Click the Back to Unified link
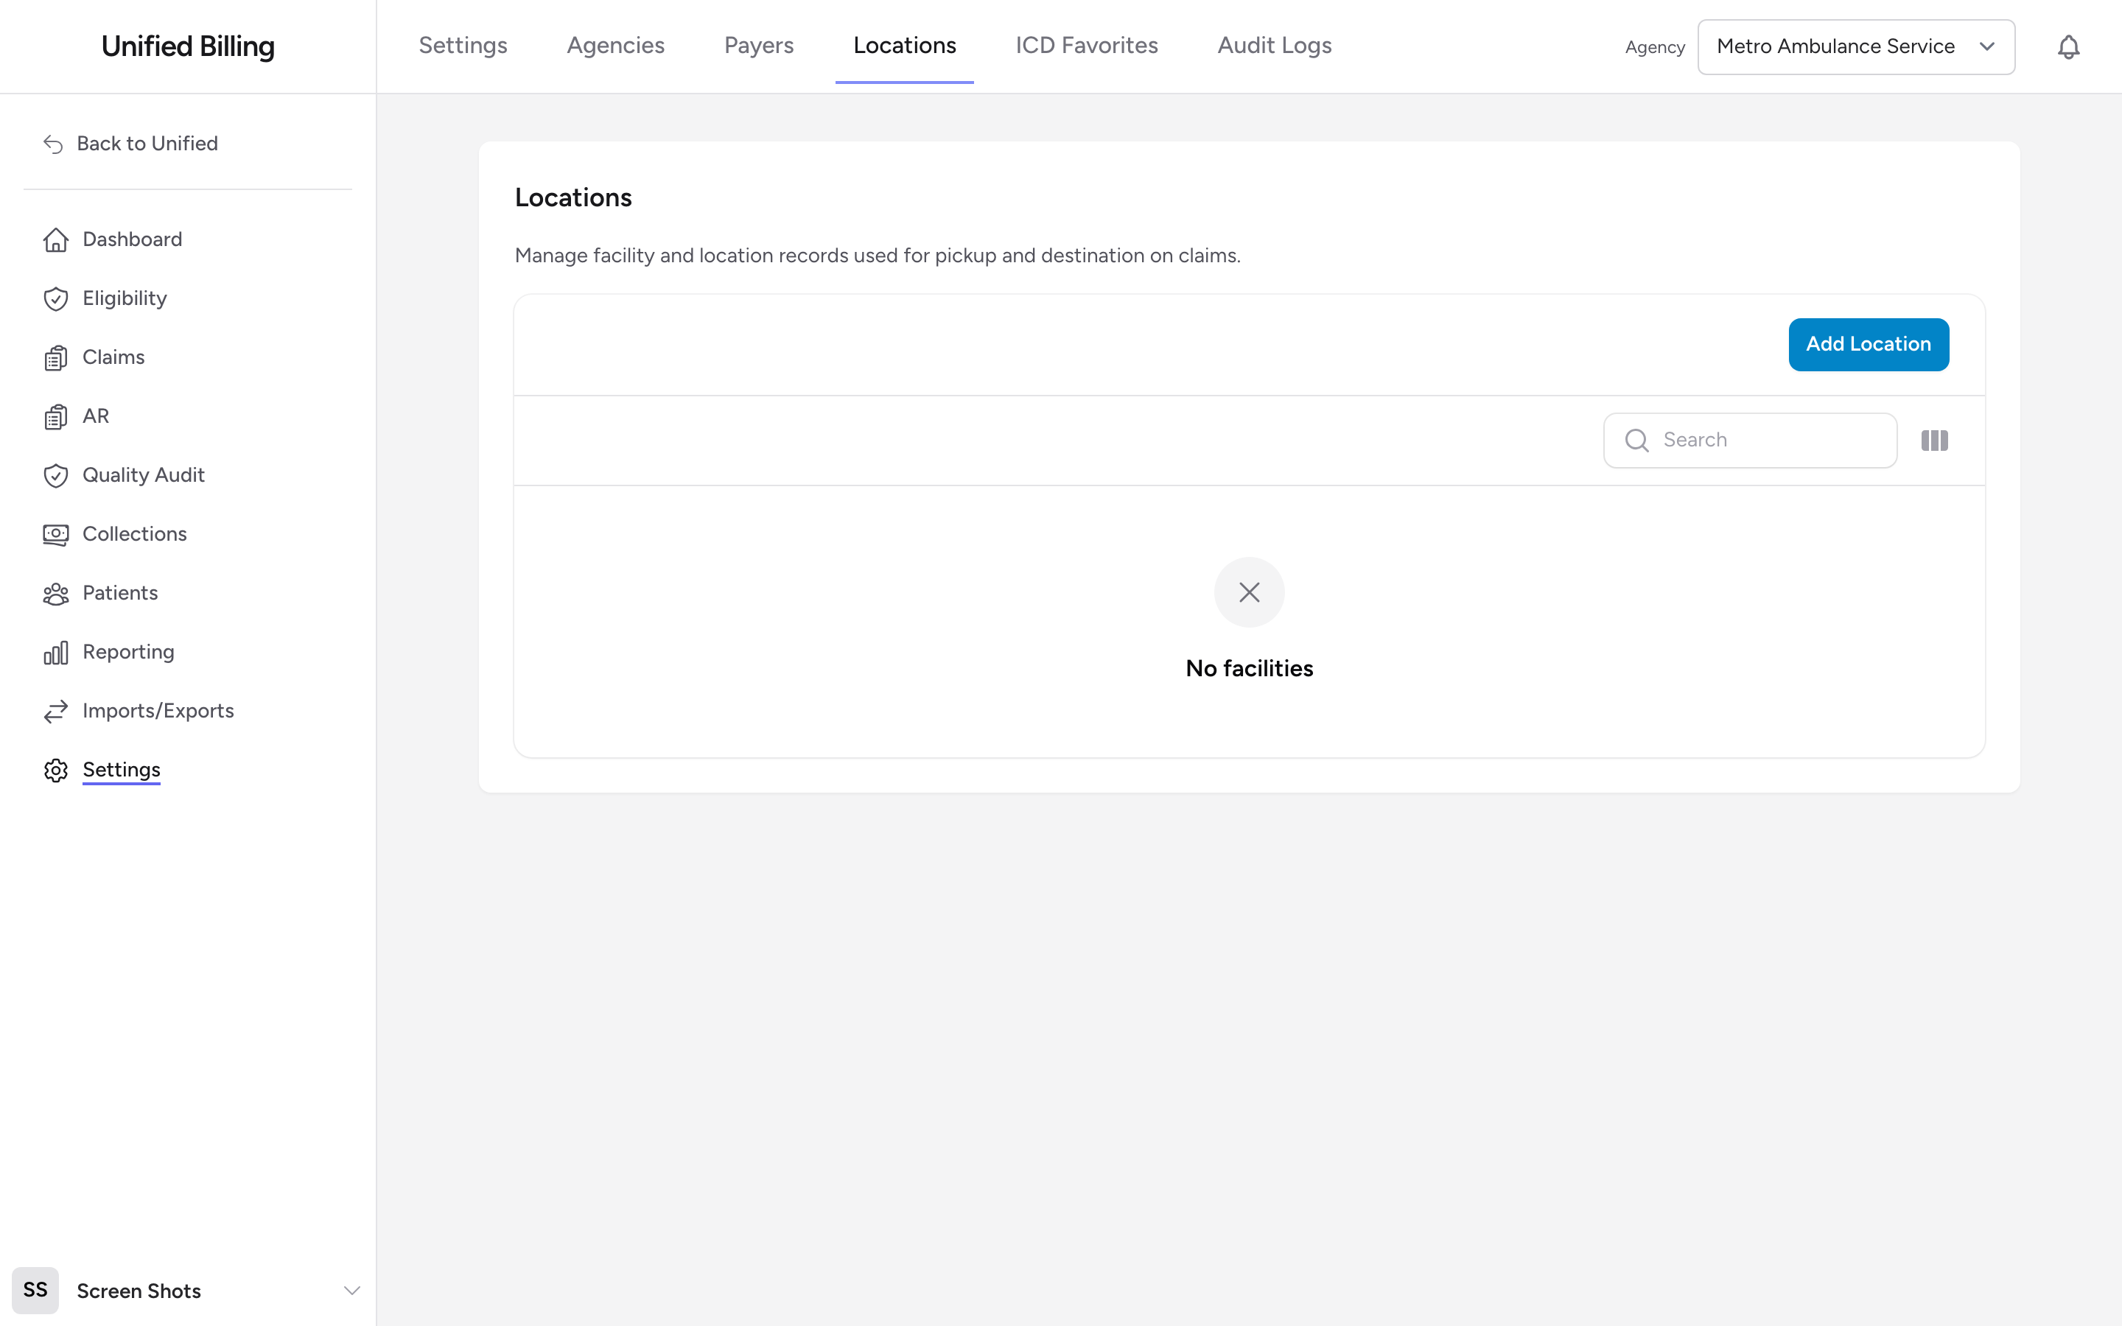This screenshot has height=1326, width=2122. click(130, 144)
